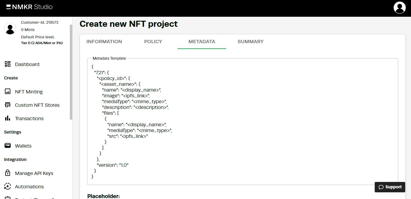This screenshot has width=411, height=199.
Task: Click the Manage API Keys lock icon
Action: (x=8, y=173)
